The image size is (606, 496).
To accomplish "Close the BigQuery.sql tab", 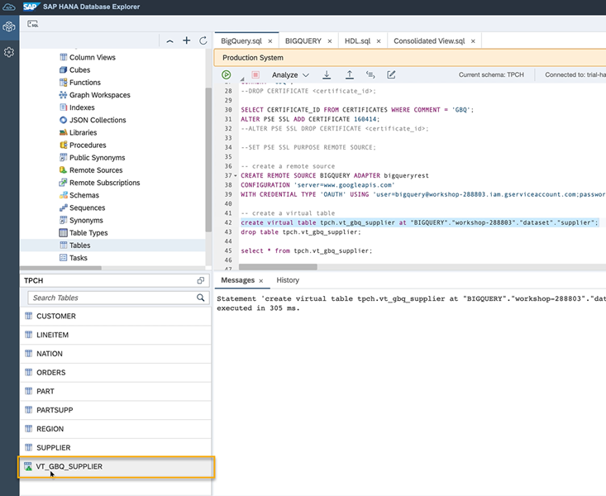I will (x=270, y=41).
